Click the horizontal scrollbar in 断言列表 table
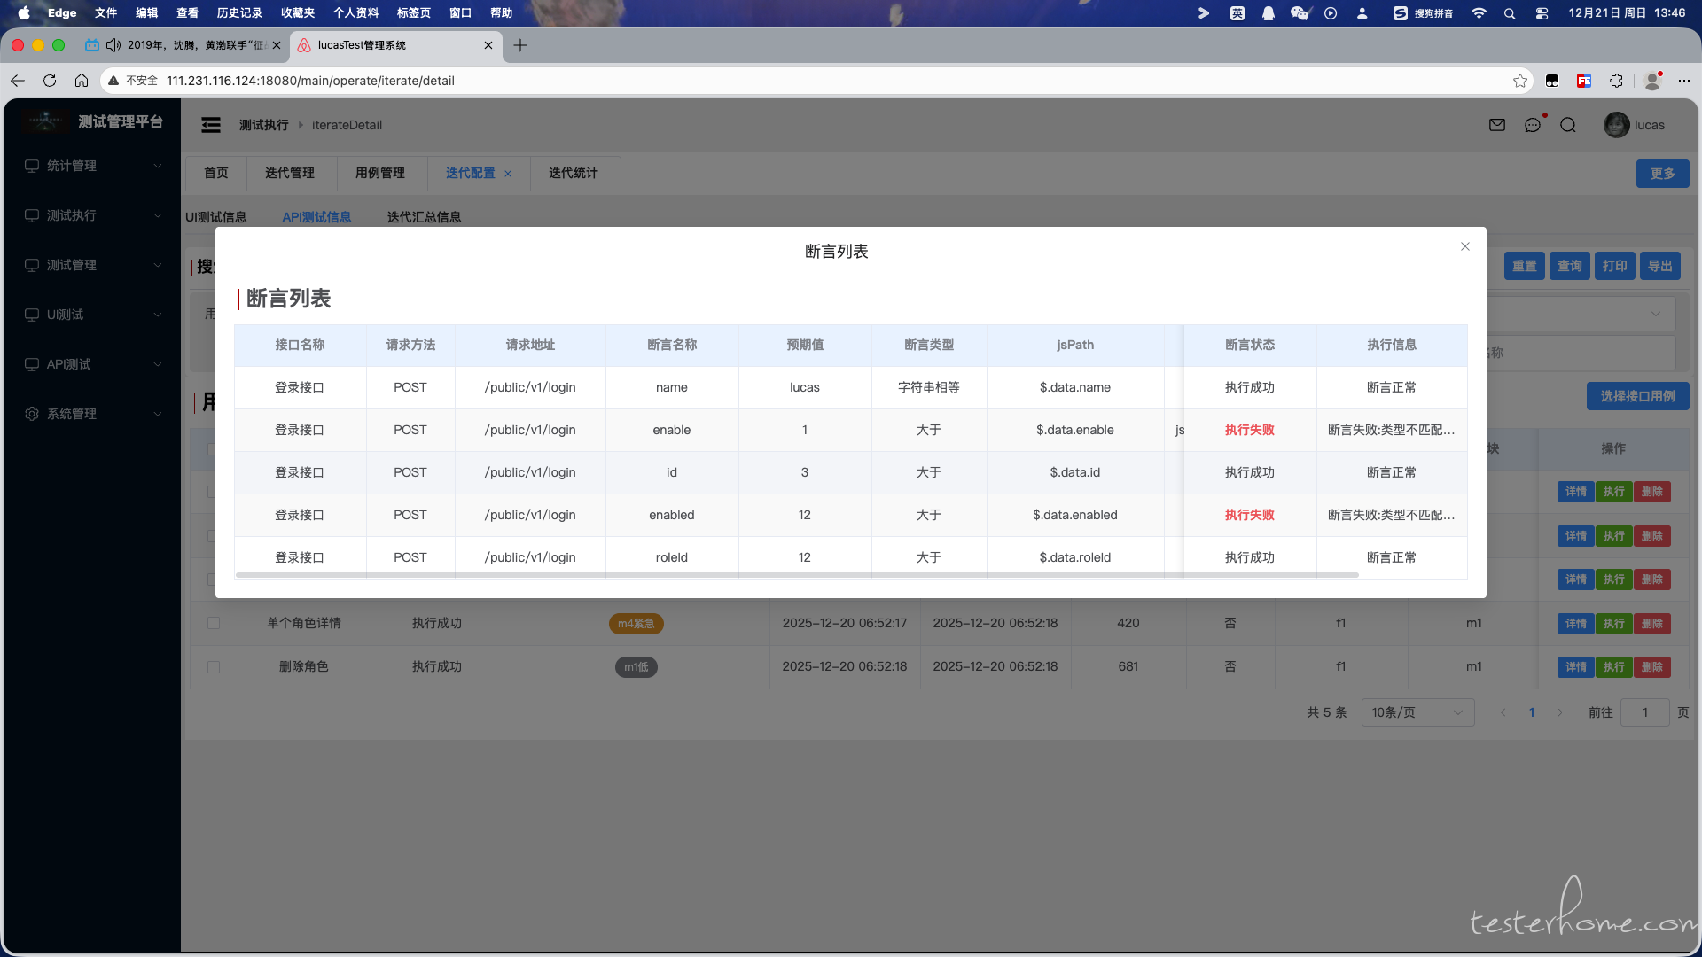Image resolution: width=1702 pixels, height=957 pixels. tap(796, 575)
